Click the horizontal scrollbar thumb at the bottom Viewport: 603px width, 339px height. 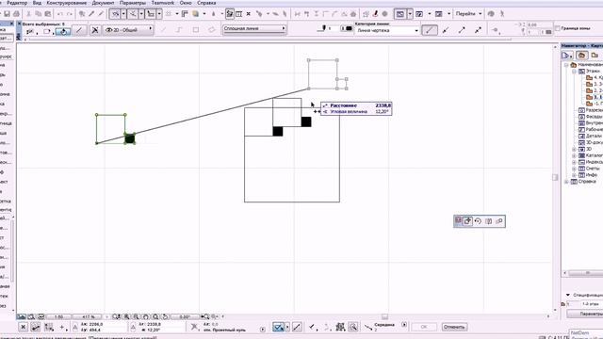coord(384,316)
